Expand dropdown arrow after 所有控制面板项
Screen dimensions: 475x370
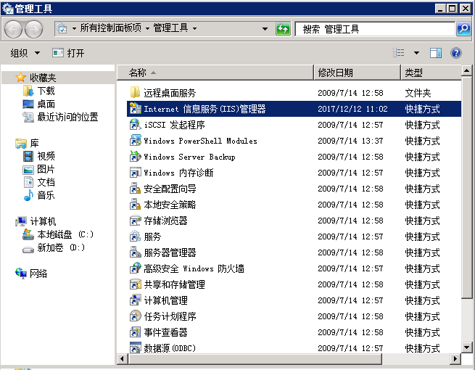[147, 29]
